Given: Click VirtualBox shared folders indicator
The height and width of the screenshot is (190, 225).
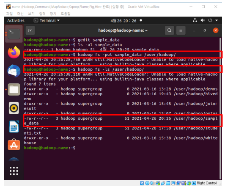Looking at the screenshot, I should tap(168, 183).
